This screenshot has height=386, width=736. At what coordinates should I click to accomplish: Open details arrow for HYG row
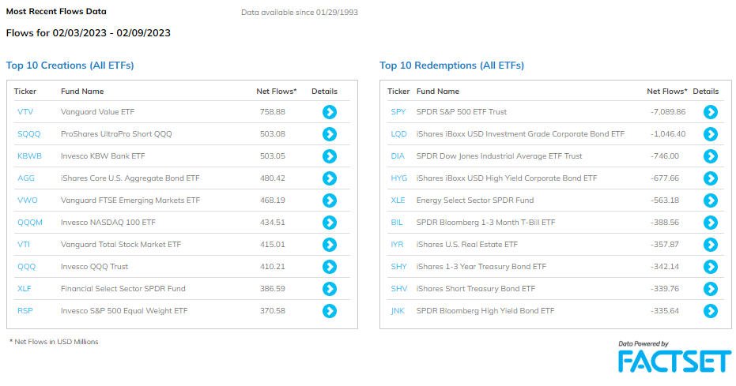point(711,178)
